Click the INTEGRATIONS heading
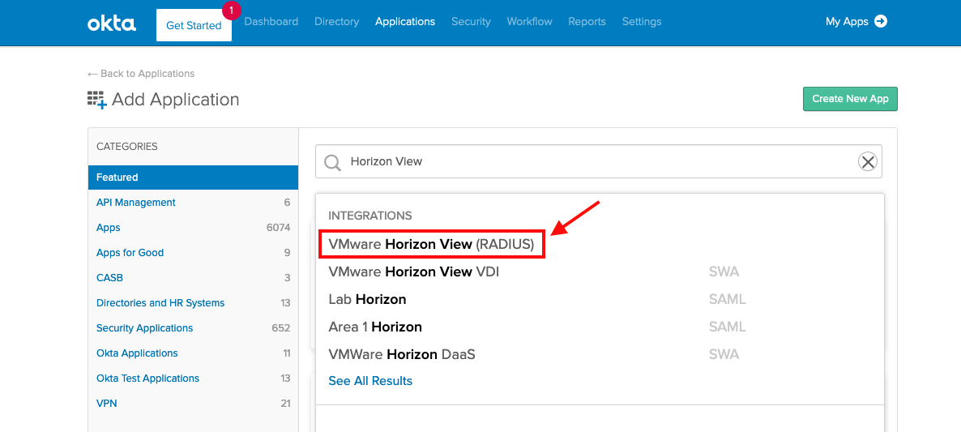This screenshot has height=432, width=961. 370,216
